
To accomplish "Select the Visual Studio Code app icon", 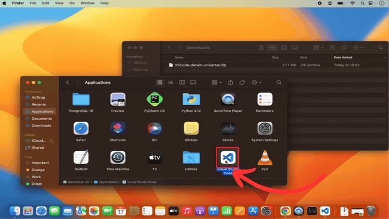I will 228,157.
